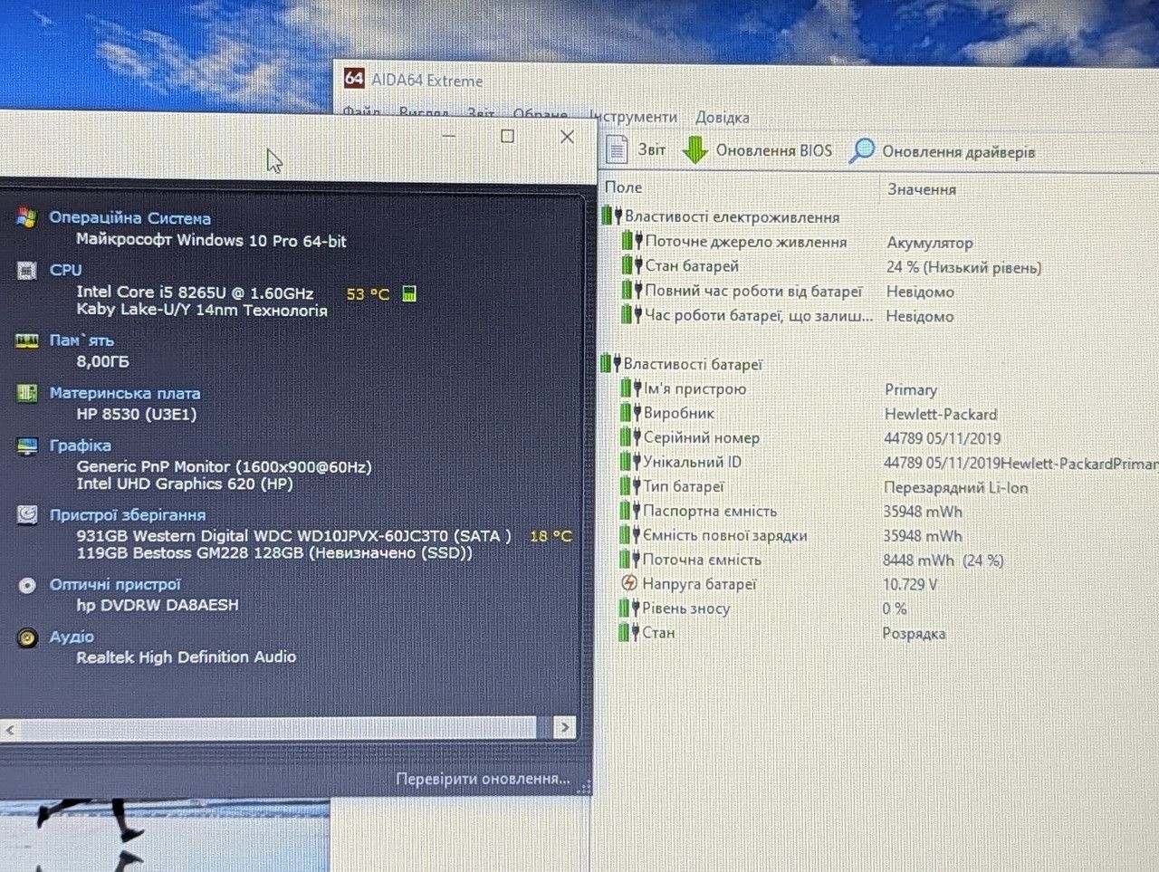Select the Властивості батареї group row
This screenshot has height=872, width=1159.
click(682, 364)
